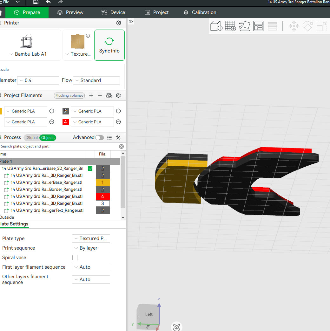
Task: Expand the Plate type dropdown
Action: coord(91,238)
